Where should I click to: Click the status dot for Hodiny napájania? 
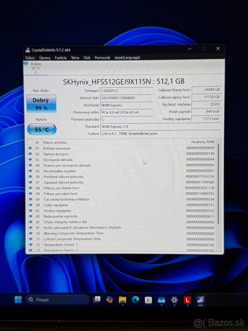tap(30, 210)
